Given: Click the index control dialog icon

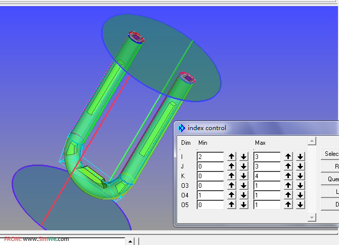Looking at the screenshot, I should pos(182,128).
